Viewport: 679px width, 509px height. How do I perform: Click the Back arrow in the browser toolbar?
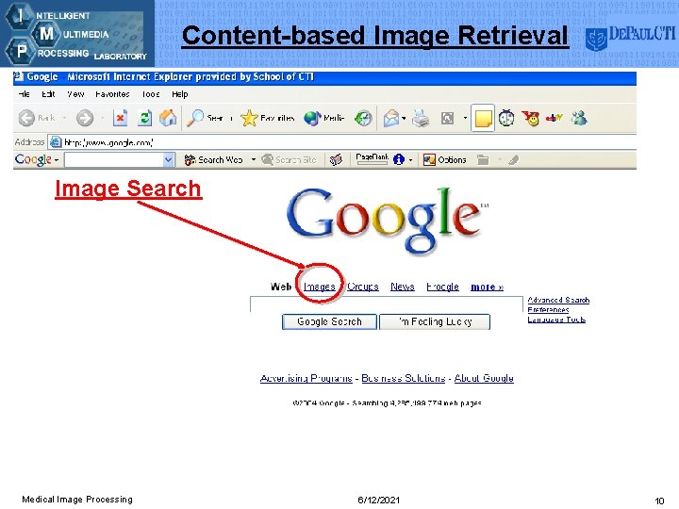26,118
